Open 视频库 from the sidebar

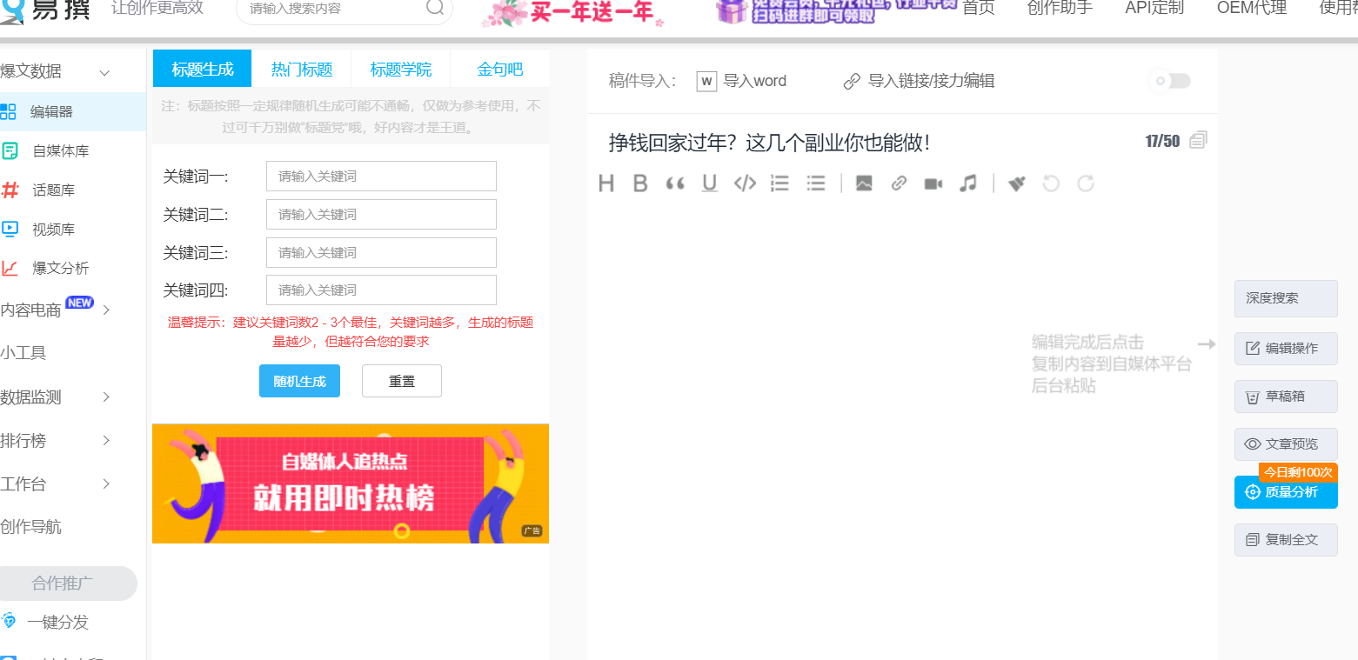pyautogui.click(x=52, y=229)
